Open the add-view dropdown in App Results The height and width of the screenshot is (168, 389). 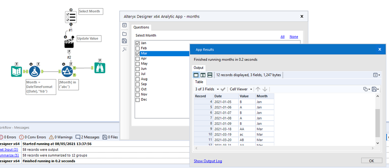[x=376, y=75]
